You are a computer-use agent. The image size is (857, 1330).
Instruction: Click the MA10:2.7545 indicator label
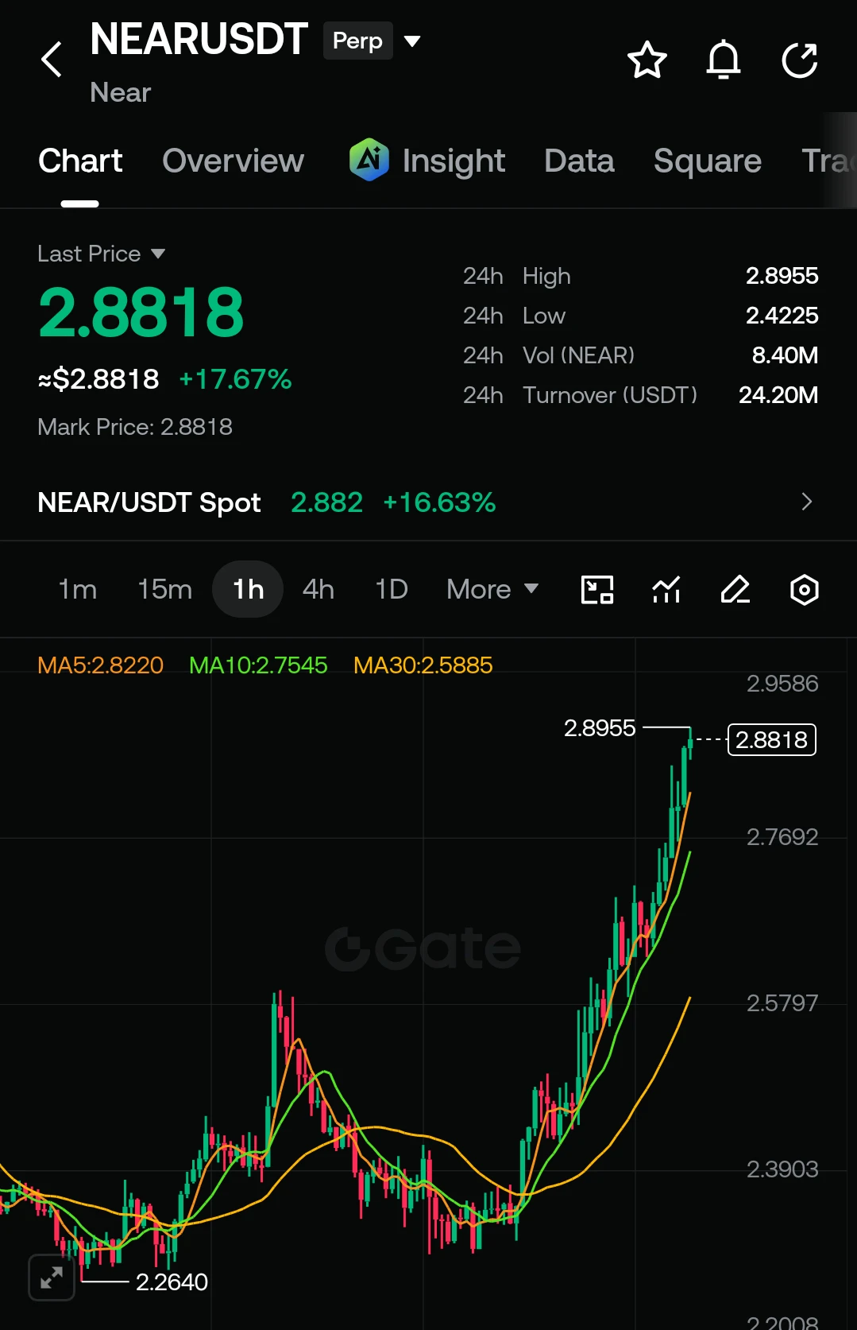pyautogui.click(x=258, y=665)
